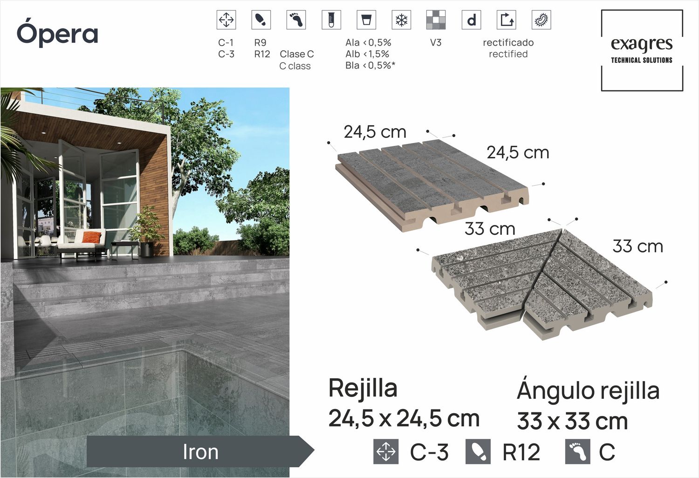Click the large shoe icon beside bottom R12
The image size is (699, 478).
(x=478, y=451)
